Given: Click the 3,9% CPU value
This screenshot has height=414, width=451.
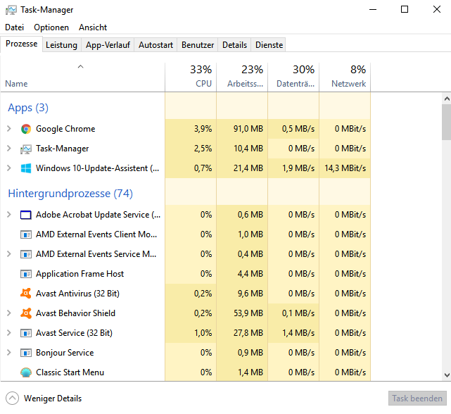Looking at the screenshot, I should click(x=203, y=129).
